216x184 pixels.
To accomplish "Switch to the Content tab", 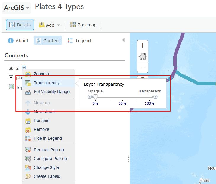I will click(48, 40).
